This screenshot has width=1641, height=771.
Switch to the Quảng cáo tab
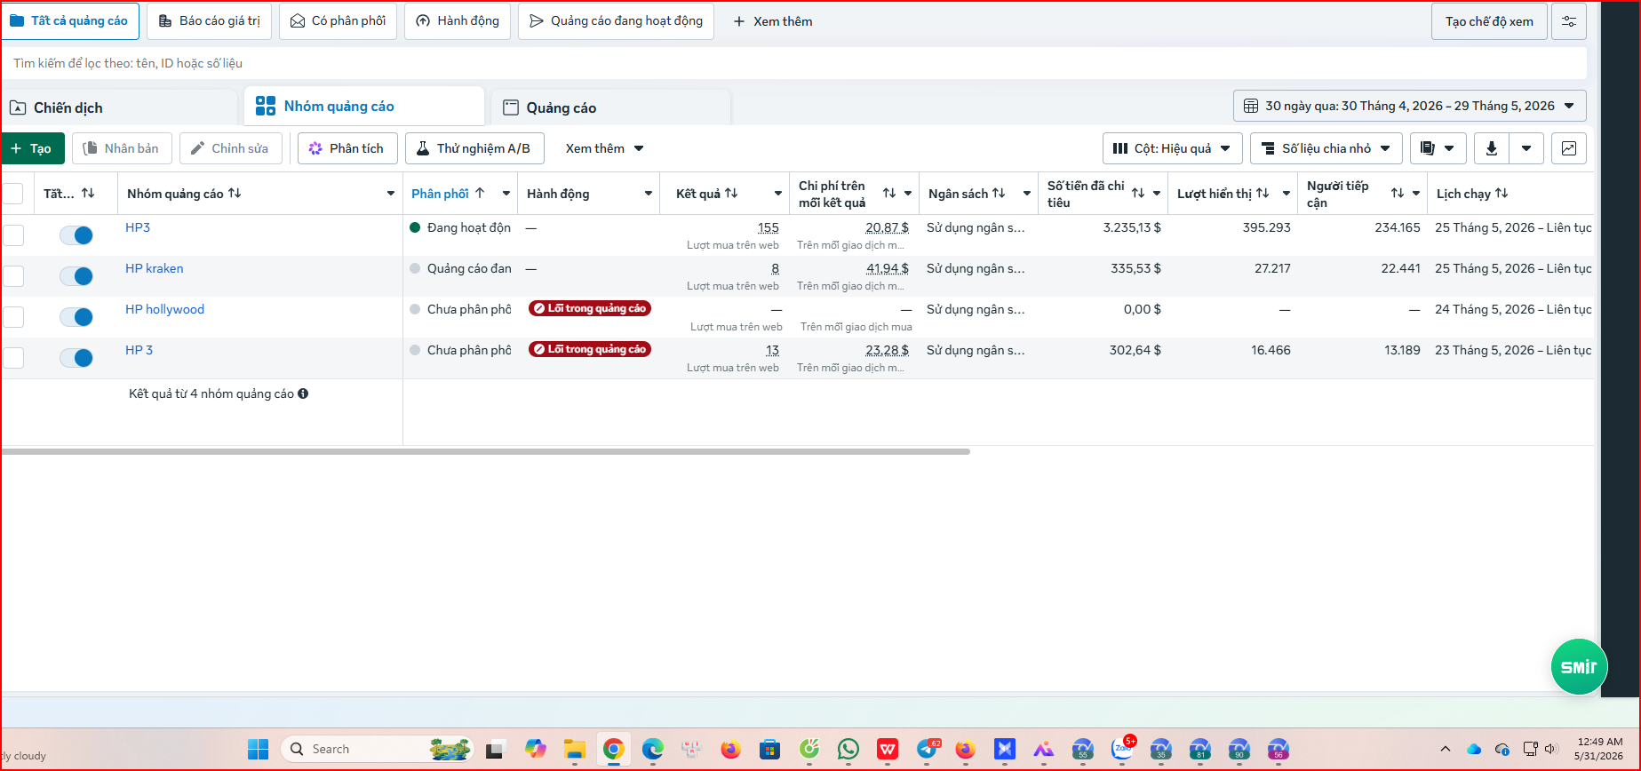click(x=561, y=107)
